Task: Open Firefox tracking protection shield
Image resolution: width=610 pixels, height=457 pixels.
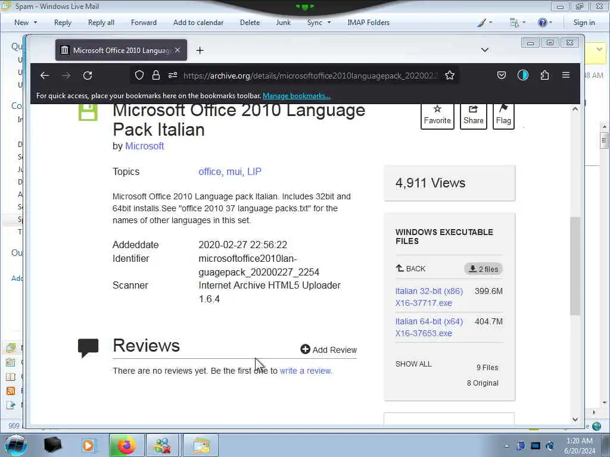Action: coord(139,76)
